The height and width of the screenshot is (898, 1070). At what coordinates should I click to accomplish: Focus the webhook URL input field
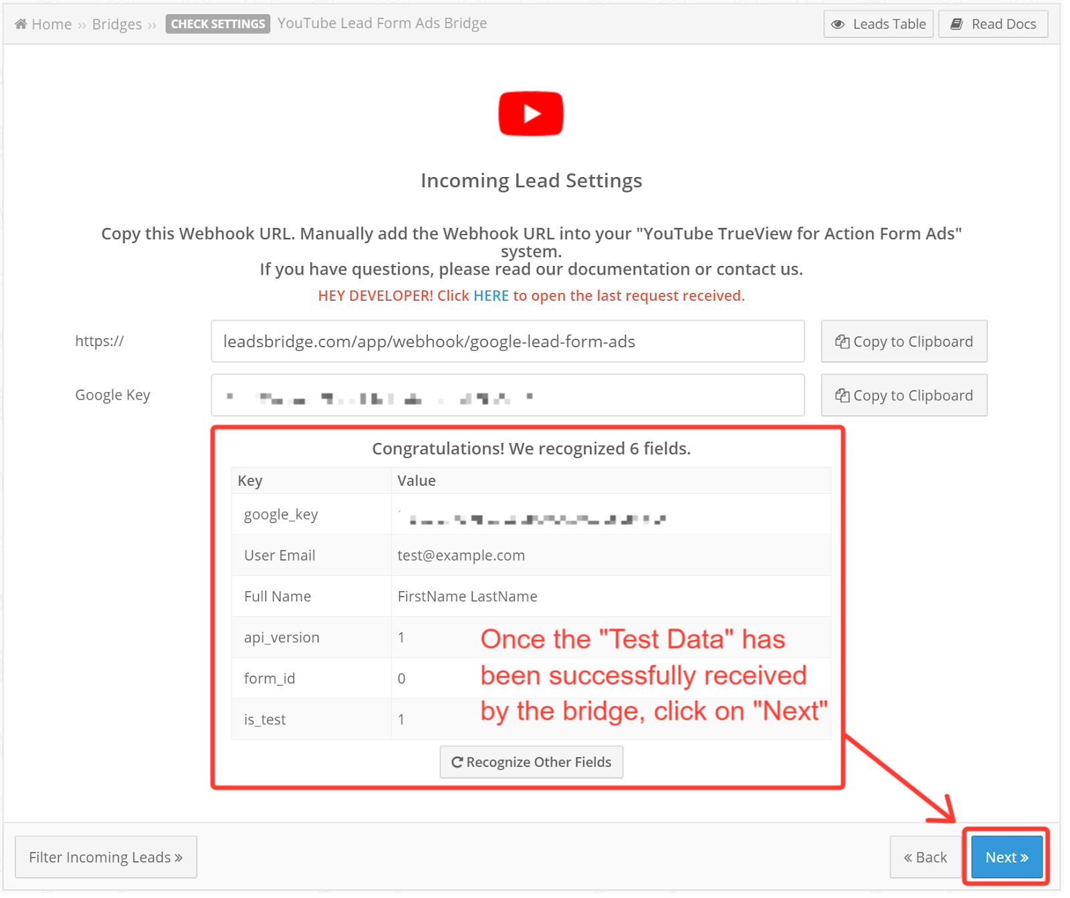[x=508, y=341]
